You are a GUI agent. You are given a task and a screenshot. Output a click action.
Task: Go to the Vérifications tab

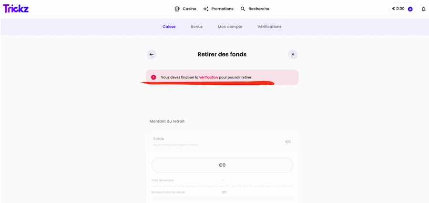[x=269, y=27]
